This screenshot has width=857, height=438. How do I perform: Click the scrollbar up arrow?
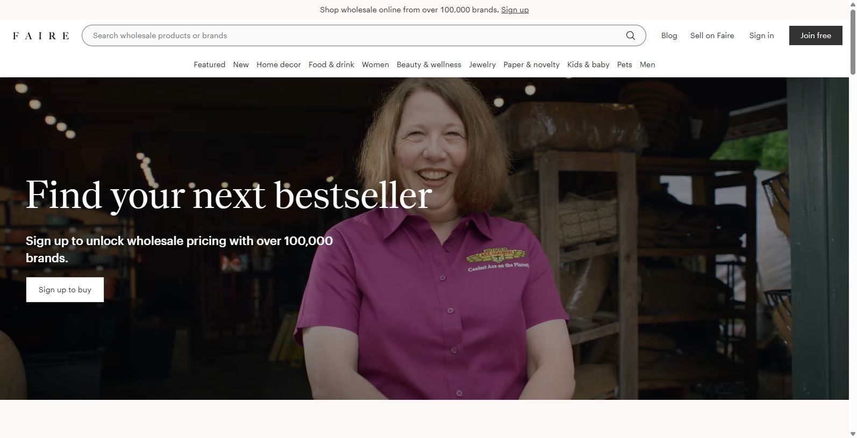pos(853,4)
